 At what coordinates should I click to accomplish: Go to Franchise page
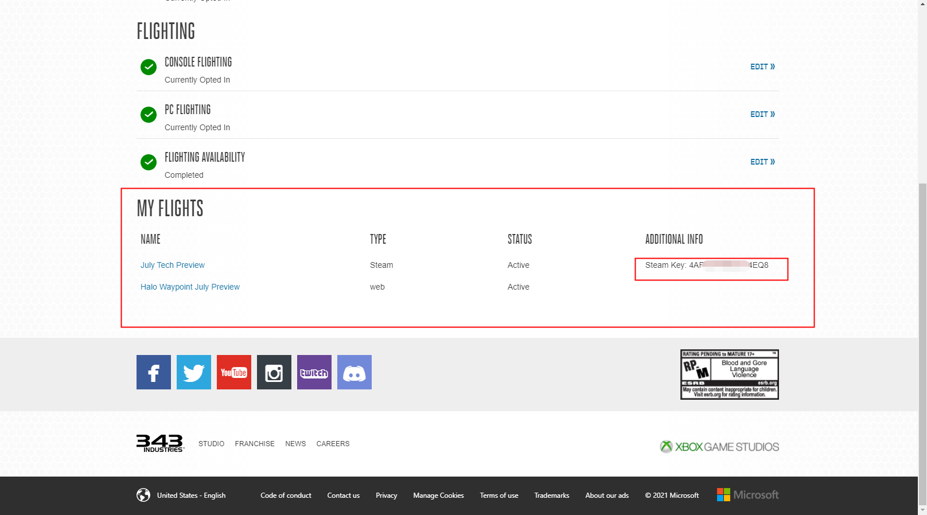point(255,444)
